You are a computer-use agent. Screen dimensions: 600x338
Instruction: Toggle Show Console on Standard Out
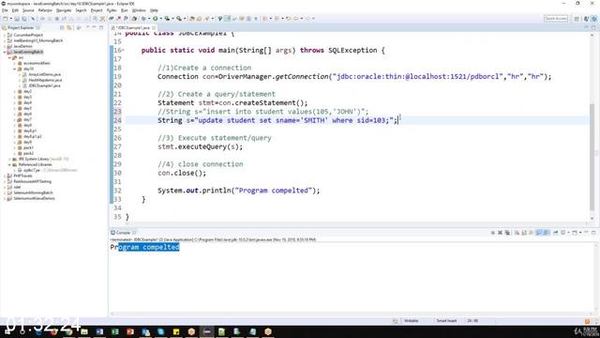[538, 233]
